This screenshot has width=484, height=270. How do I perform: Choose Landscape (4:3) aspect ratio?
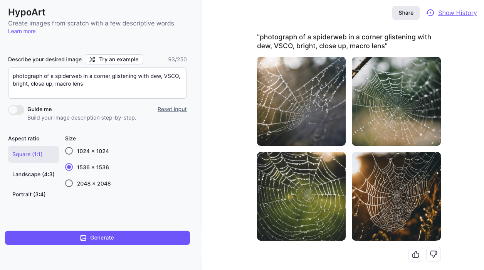33,174
